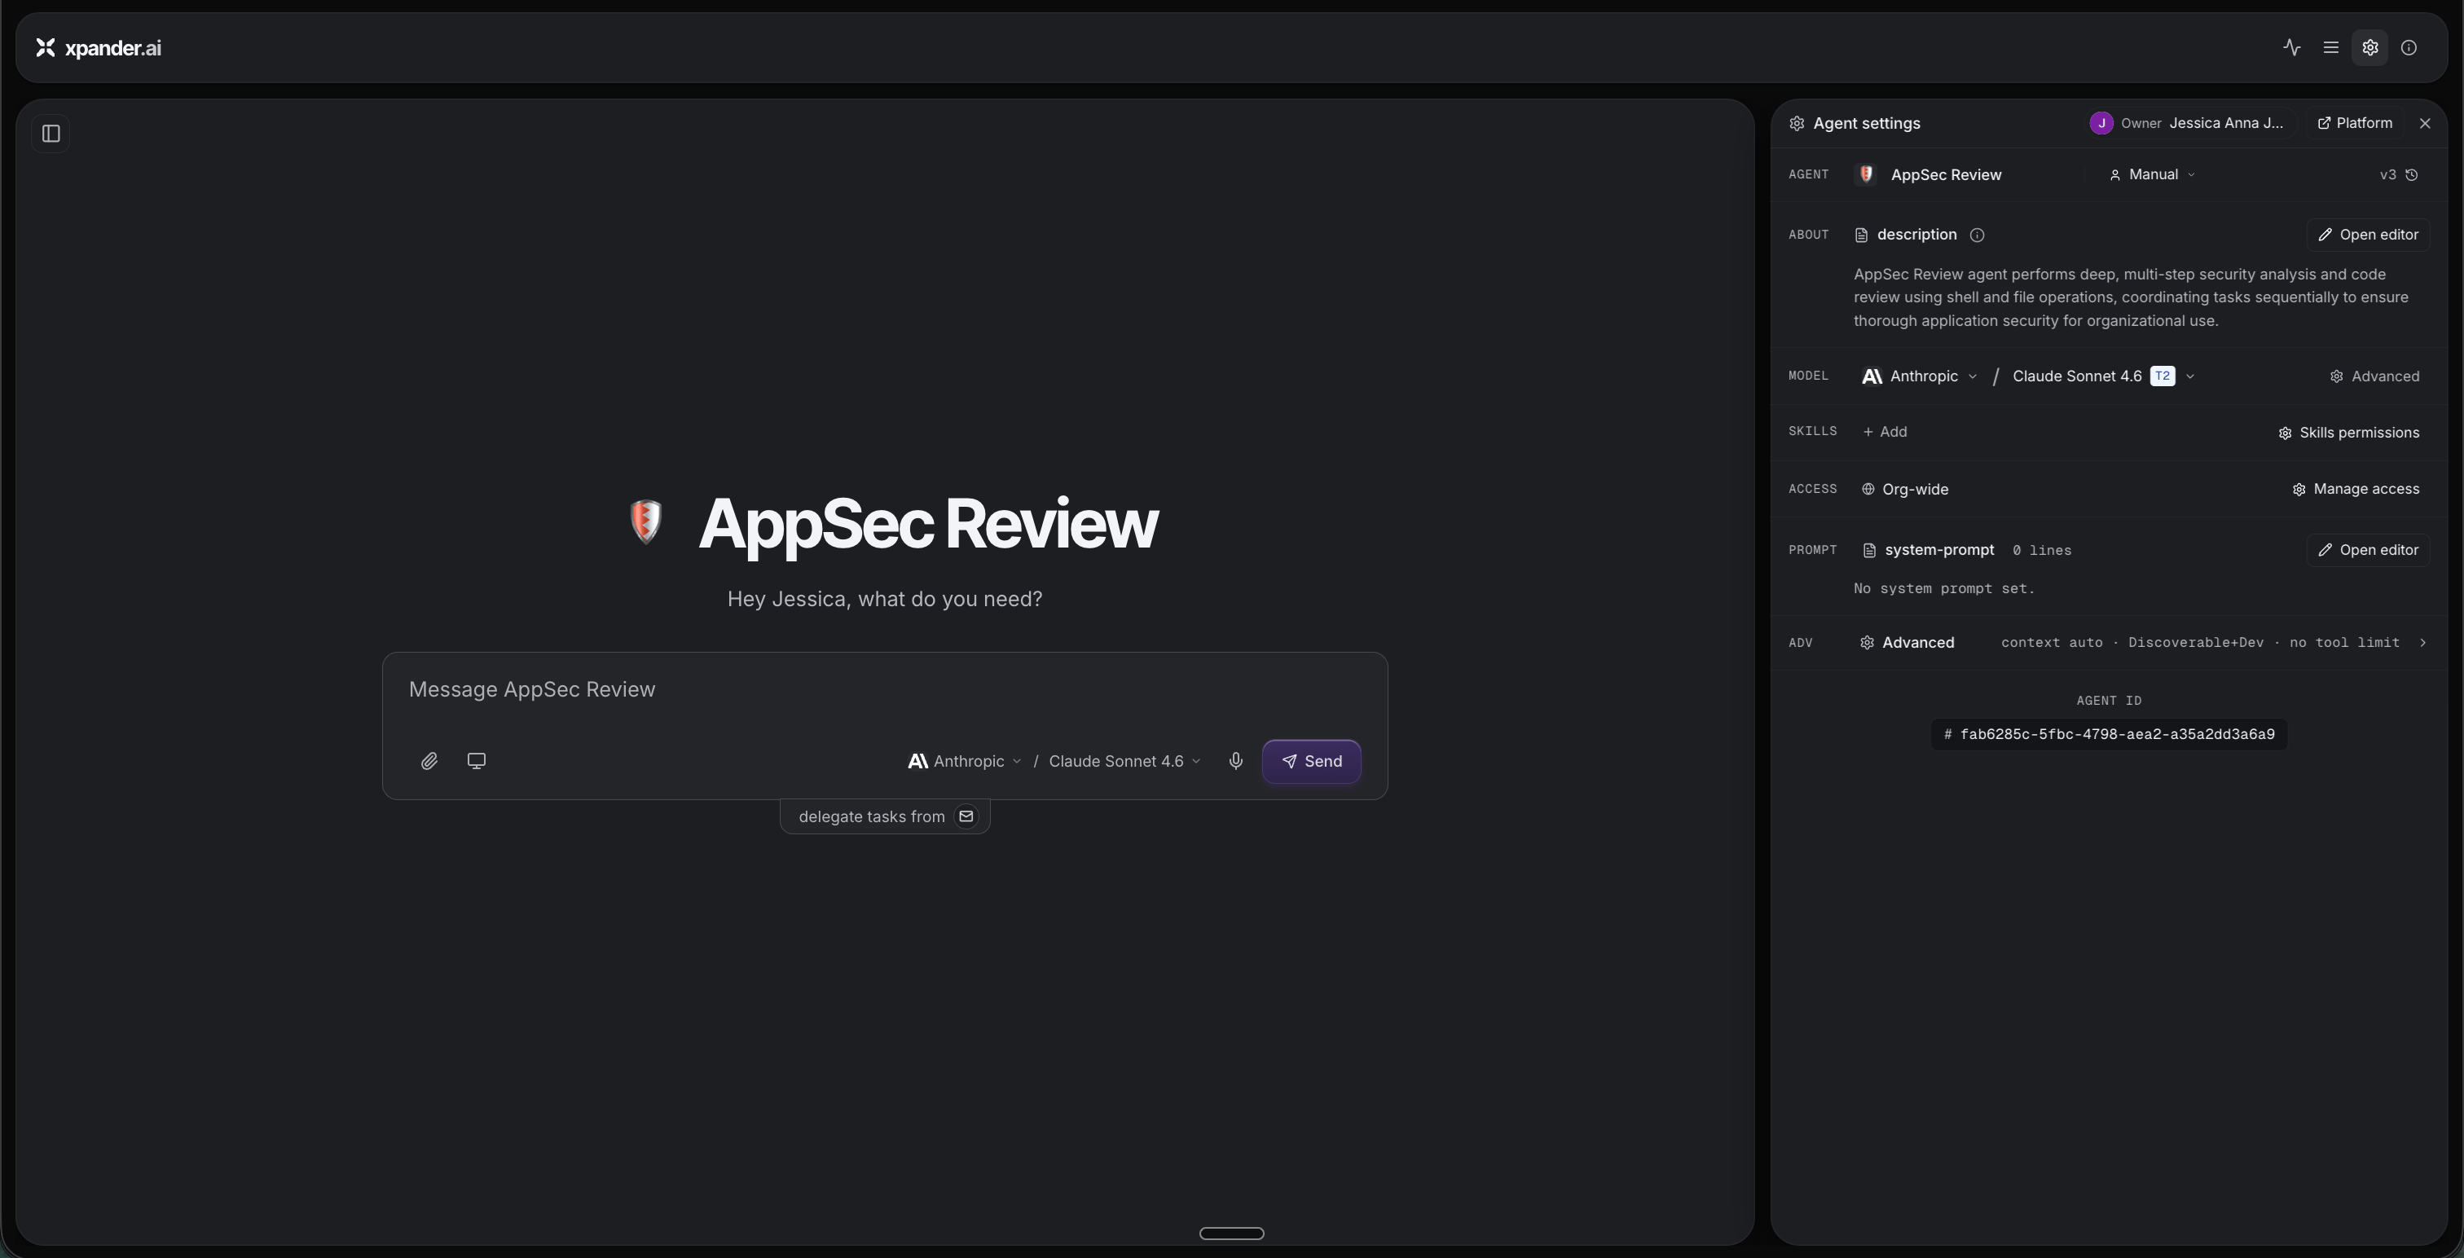Copy the agent ID fab6285c value
Viewport: 2464px width, 1258px height.
[2108, 735]
